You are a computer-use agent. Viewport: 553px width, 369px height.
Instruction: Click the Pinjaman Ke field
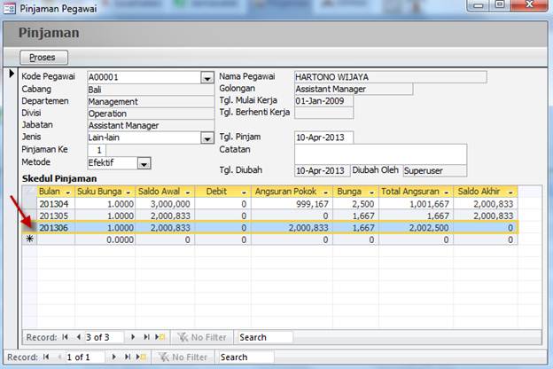point(97,150)
